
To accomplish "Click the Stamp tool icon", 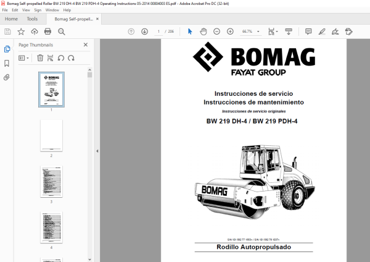I will [x=349, y=32].
